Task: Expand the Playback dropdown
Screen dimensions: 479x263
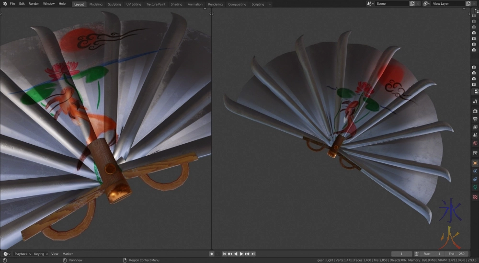Action: pos(22,254)
